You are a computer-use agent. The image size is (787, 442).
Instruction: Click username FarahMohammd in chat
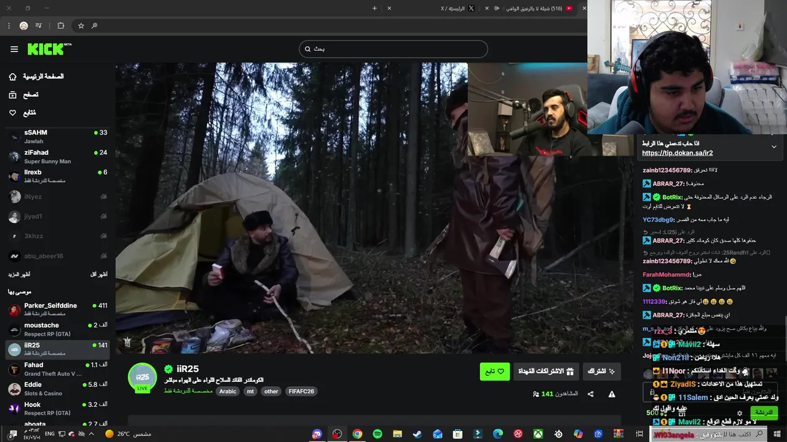666,274
